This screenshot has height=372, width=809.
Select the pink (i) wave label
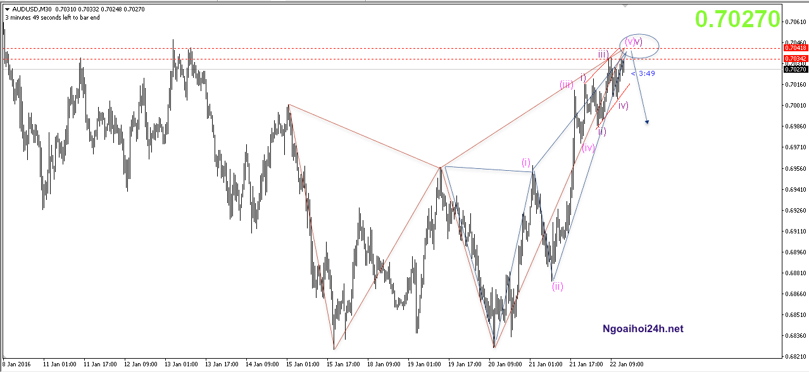coord(527,162)
